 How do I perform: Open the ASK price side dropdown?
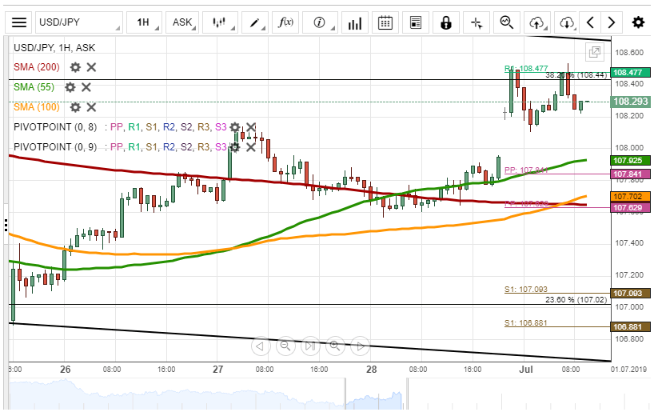point(187,22)
